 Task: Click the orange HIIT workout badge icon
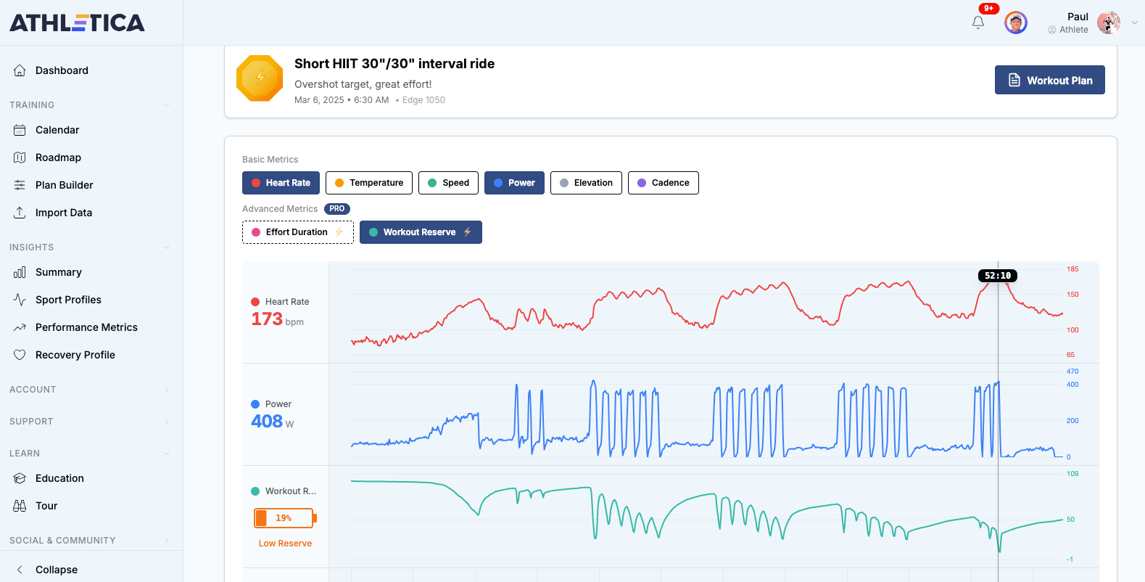(x=260, y=78)
